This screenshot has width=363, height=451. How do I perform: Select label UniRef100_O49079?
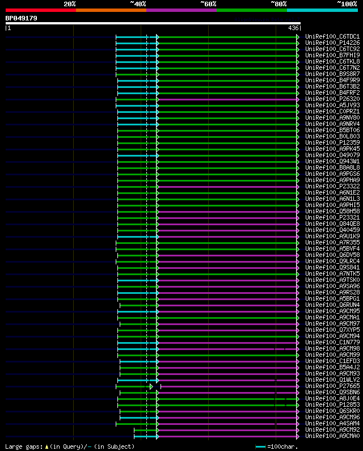(332, 155)
